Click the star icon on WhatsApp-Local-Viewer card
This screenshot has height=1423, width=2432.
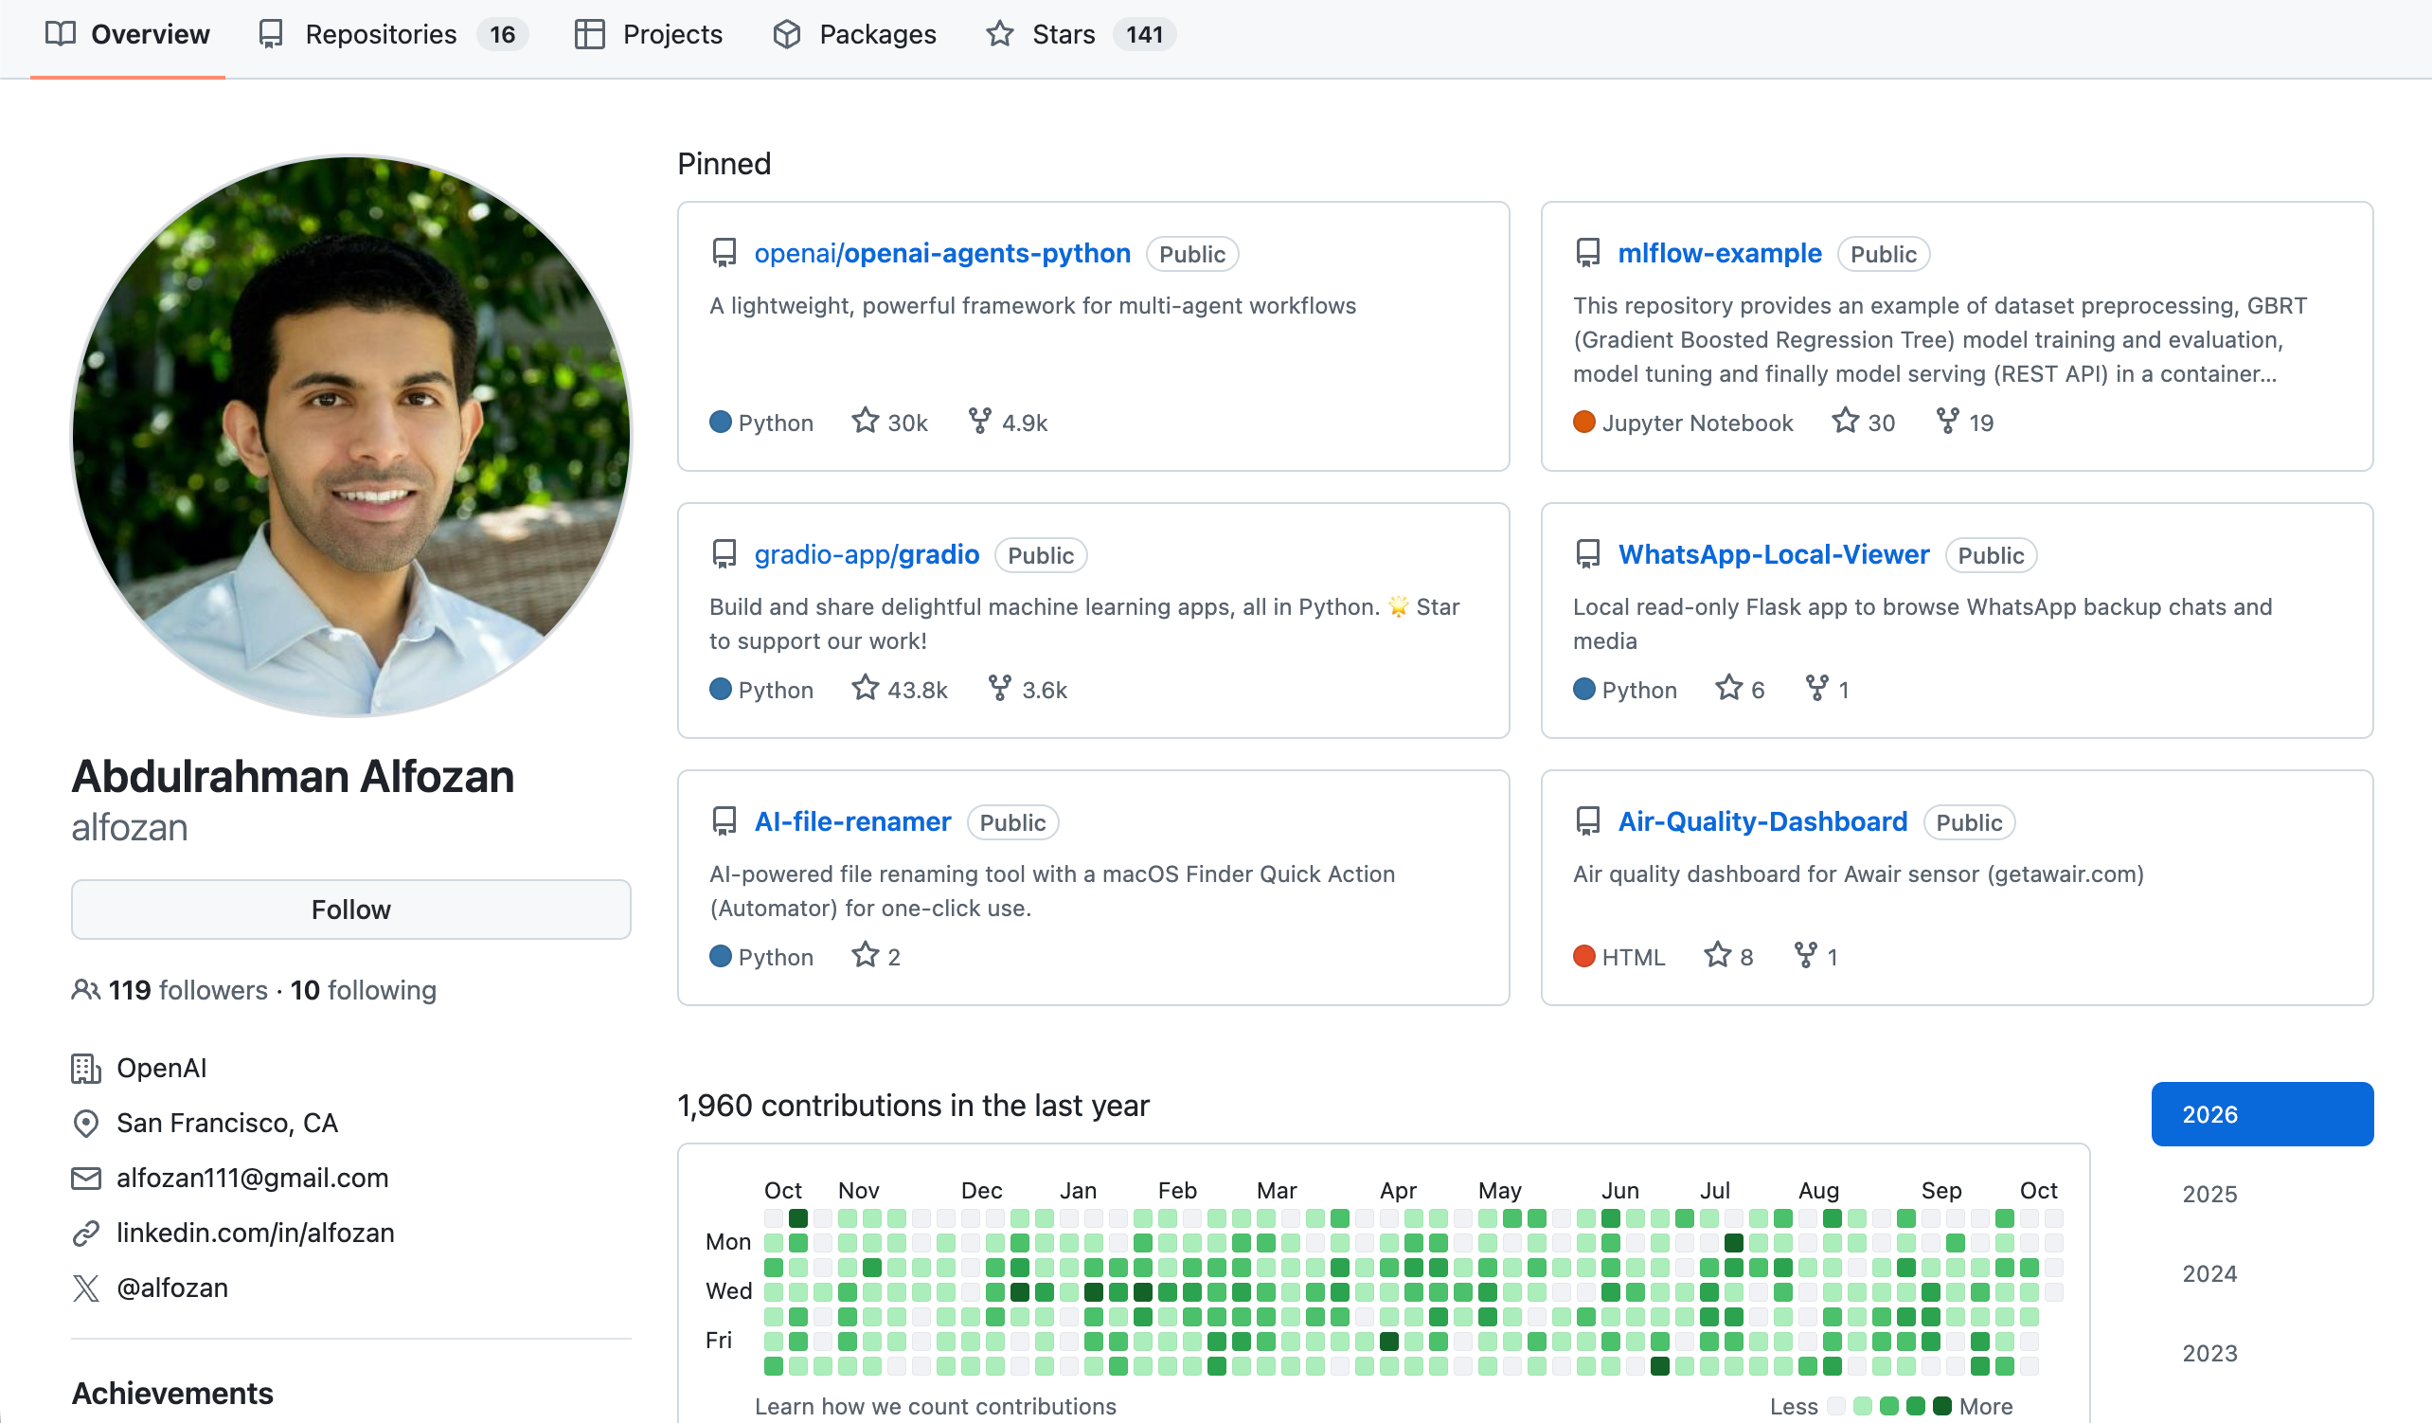[1728, 689]
